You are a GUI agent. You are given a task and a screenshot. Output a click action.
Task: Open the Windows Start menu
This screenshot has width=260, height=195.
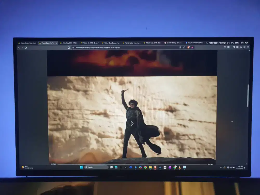81,167
